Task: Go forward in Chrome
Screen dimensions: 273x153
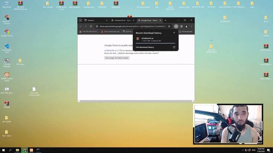Action: 86,26
